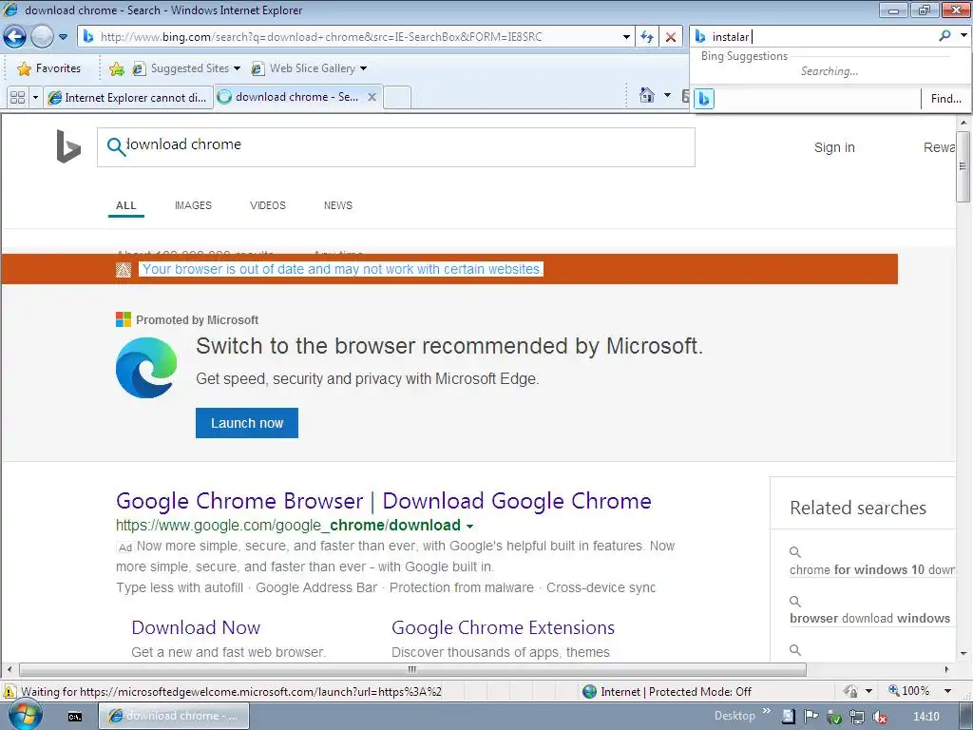Click the Download Now sublink
Image resolution: width=973 pixels, height=730 pixels.
[196, 627]
